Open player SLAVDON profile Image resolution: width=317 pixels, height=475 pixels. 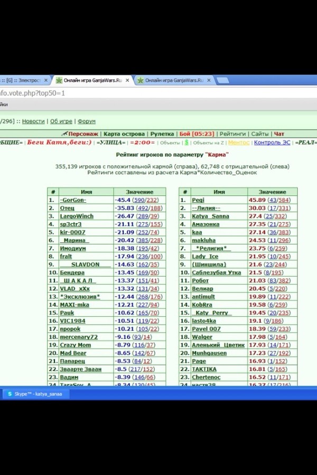click(85, 264)
